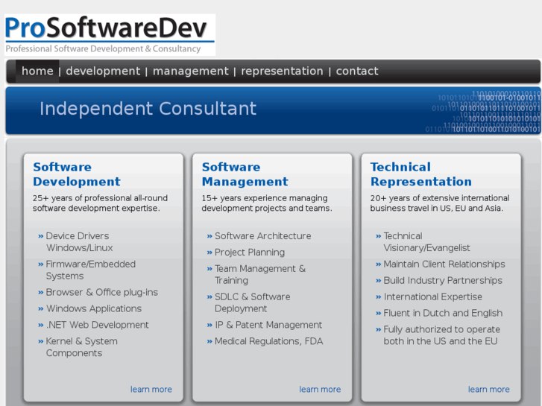Open the contact page
The height and width of the screenshot is (406, 542).
tap(357, 71)
